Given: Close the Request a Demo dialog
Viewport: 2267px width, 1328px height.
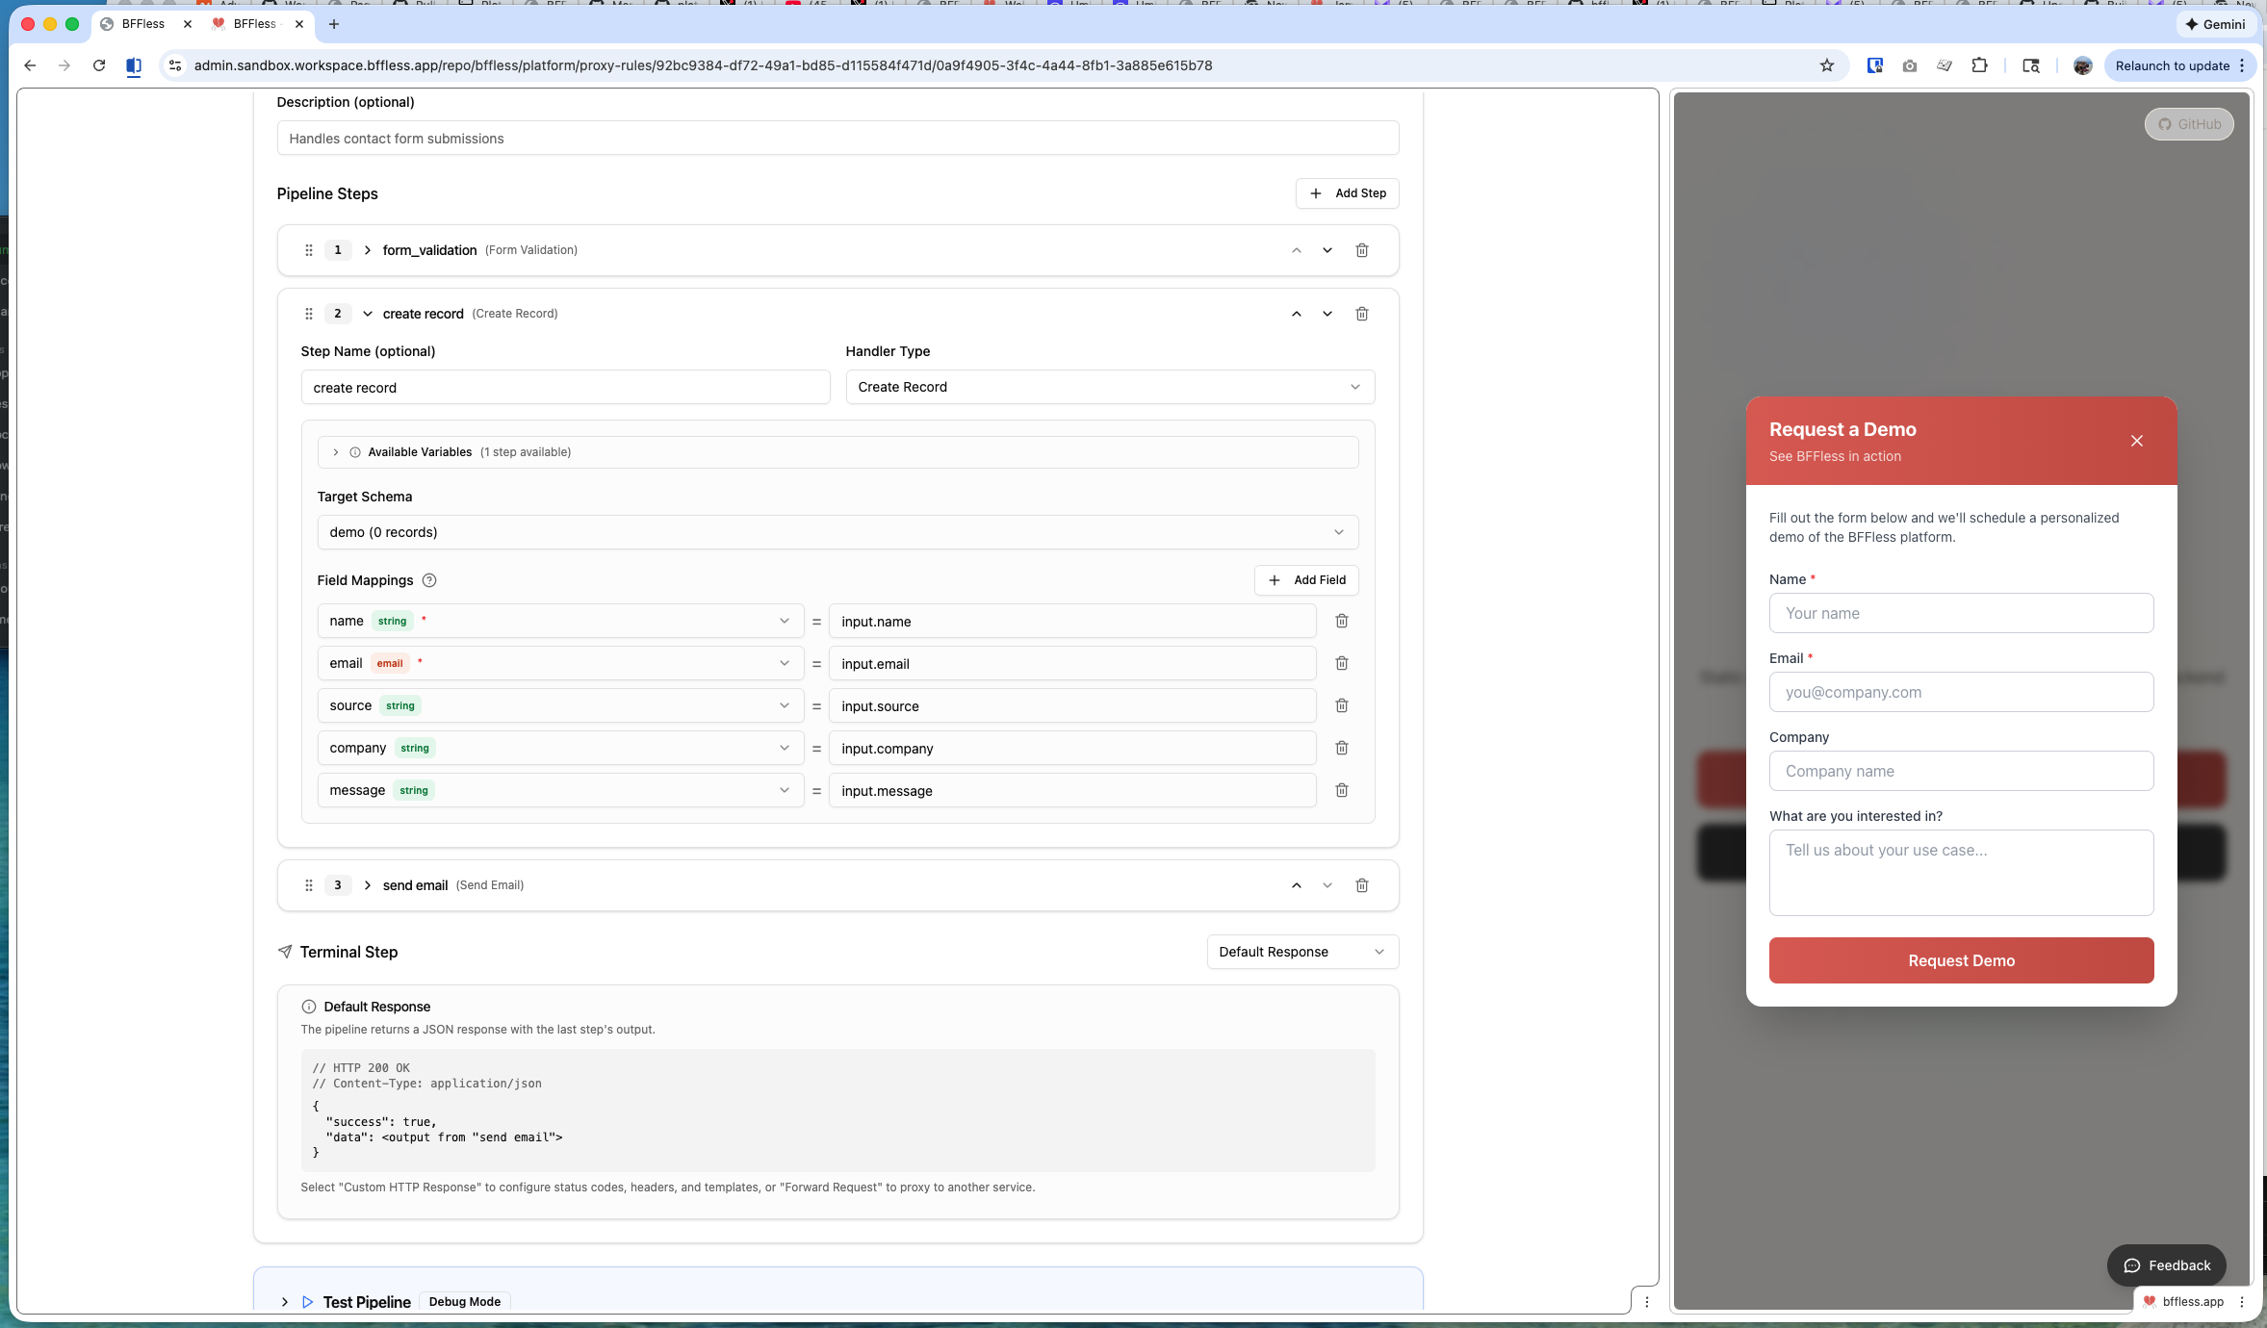Looking at the screenshot, I should (2136, 441).
